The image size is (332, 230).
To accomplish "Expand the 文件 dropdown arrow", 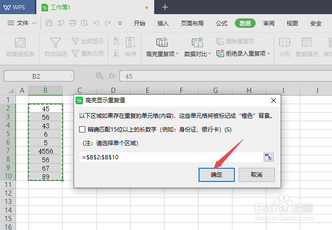I will [34, 23].
